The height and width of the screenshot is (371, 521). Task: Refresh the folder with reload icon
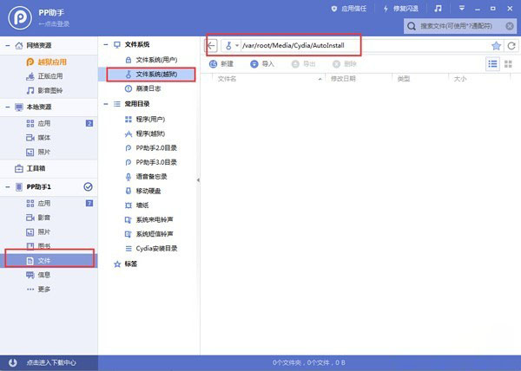pyautogui.click(x=511, y=46)
